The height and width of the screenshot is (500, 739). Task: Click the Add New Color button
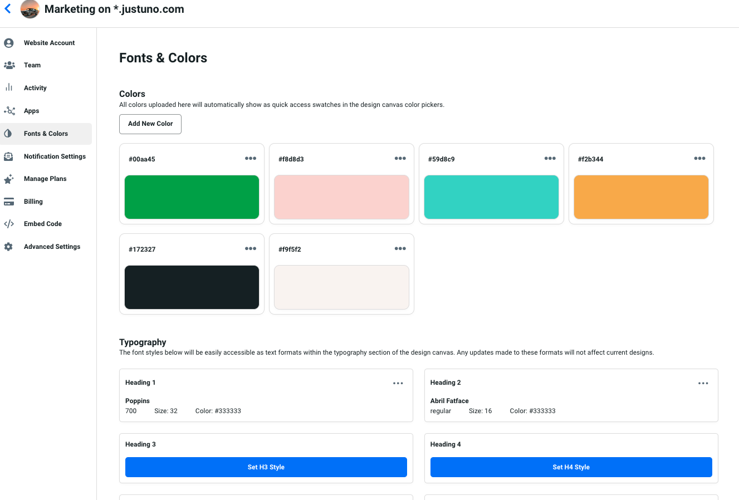point(150,124)
